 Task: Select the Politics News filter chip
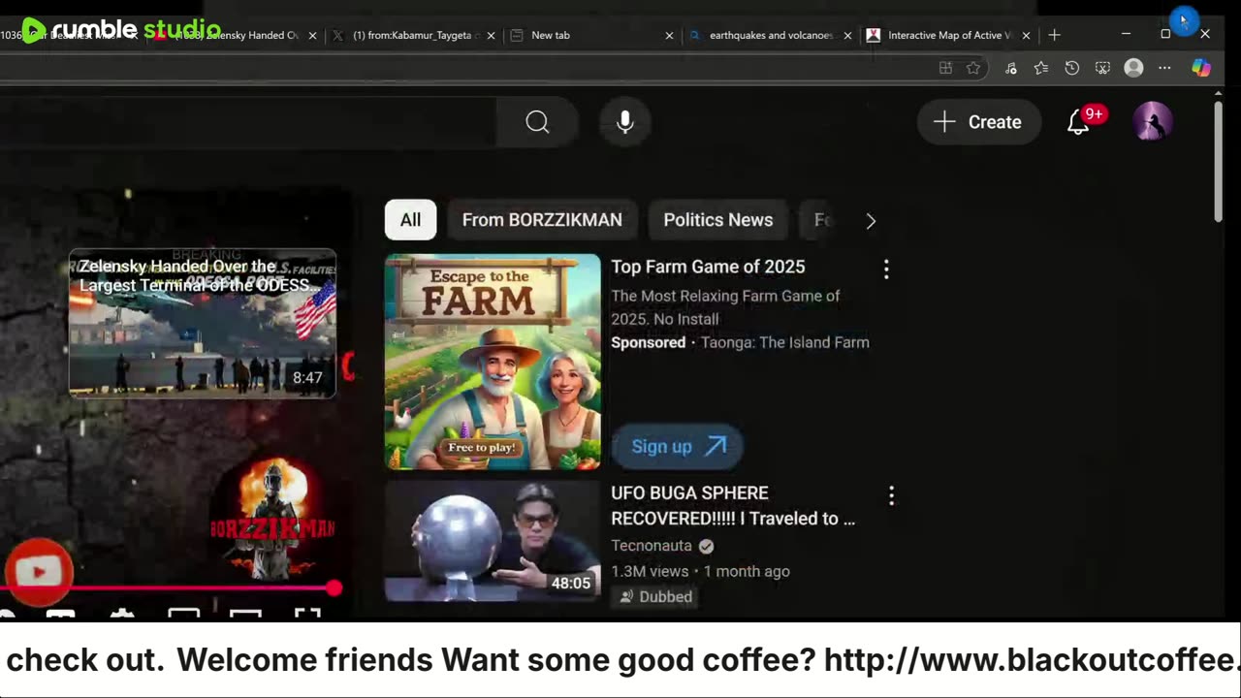pos(718,220)
